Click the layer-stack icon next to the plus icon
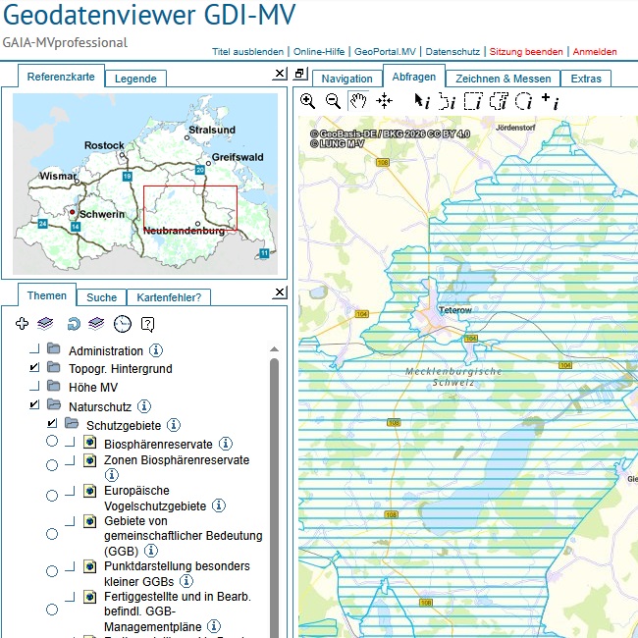Viewport: 638px width, 638px height. point(45,324)
